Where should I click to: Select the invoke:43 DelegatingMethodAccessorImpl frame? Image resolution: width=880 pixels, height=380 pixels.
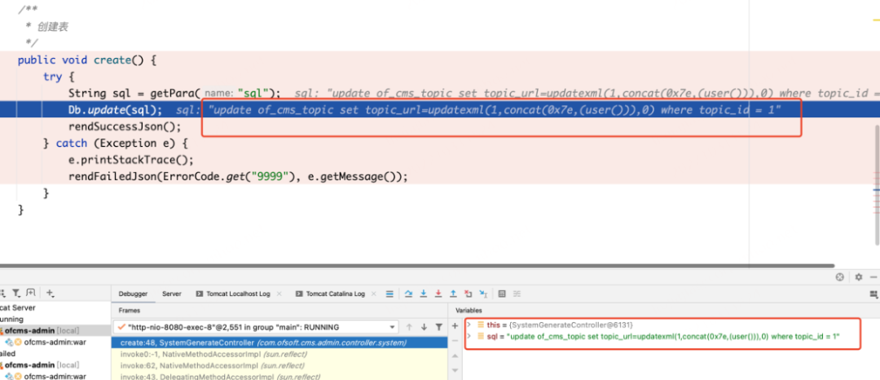[279, 376]
